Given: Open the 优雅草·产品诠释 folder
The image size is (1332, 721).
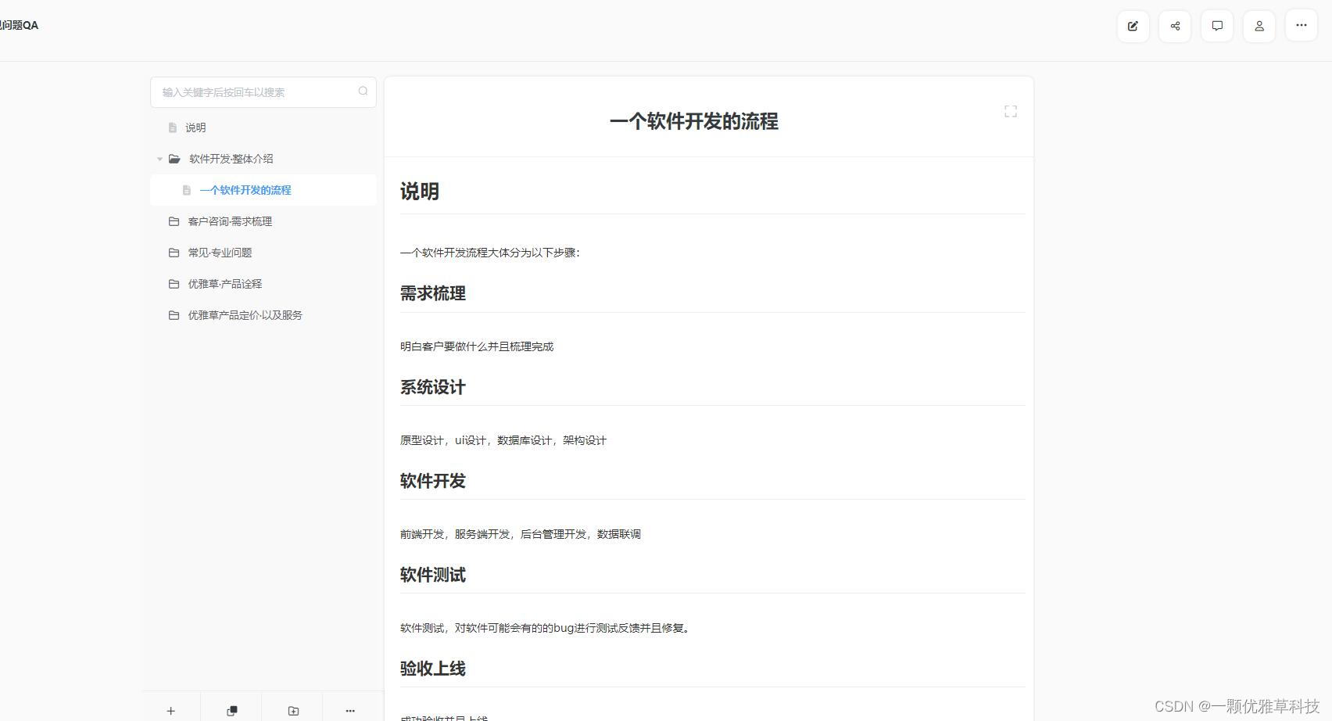Looking at the screenshot, I should [x=225, y=284].
